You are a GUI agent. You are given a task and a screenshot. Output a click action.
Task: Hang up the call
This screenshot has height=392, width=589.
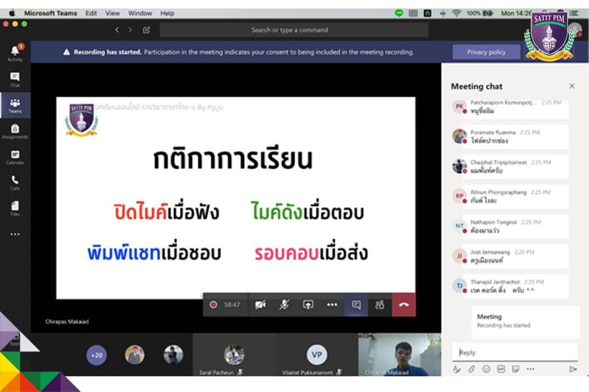(404, 304)
